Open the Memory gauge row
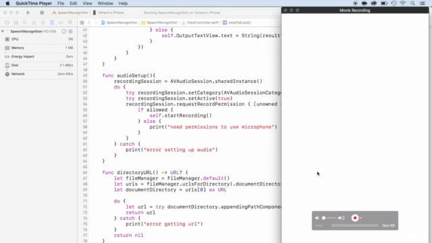 coord(39,48)
